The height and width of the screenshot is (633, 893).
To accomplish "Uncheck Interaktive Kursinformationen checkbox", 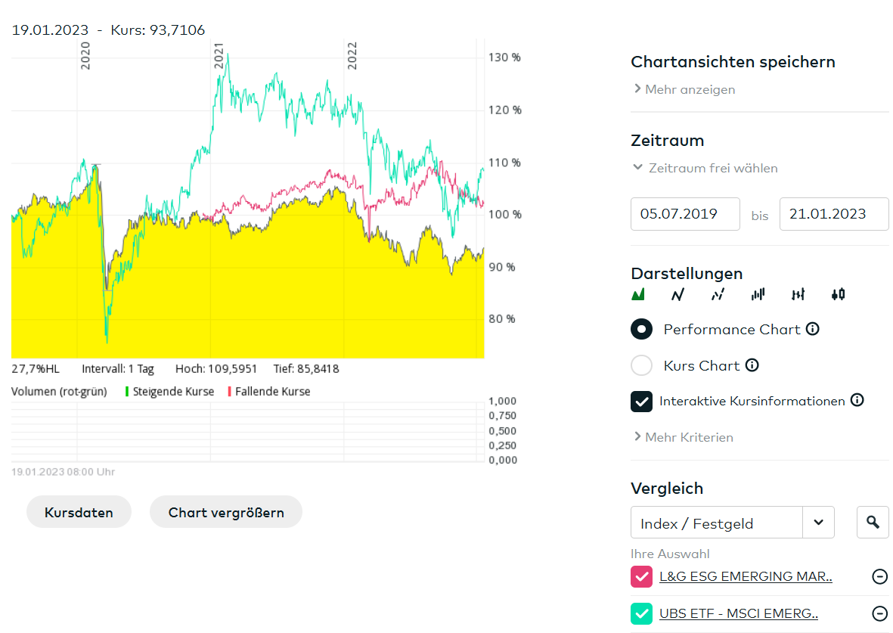I will tap(641, 402).
